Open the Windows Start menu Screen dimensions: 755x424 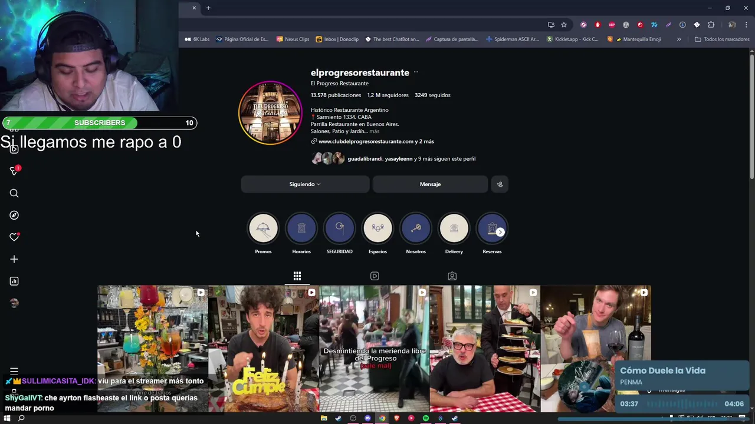8,418
